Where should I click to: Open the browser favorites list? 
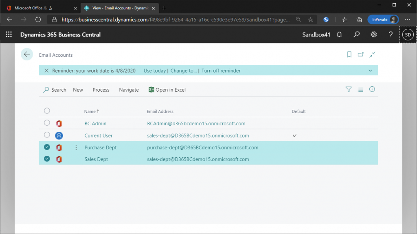pyautogui.click(x=345, y=19)
